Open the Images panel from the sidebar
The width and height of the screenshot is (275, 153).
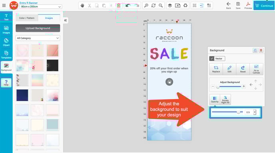tap(6, 30)
